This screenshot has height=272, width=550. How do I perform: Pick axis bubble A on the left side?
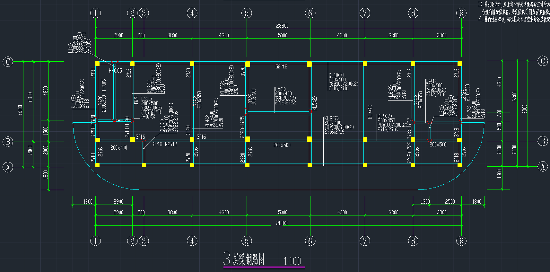pyautogui.click(x=8, y=167)
